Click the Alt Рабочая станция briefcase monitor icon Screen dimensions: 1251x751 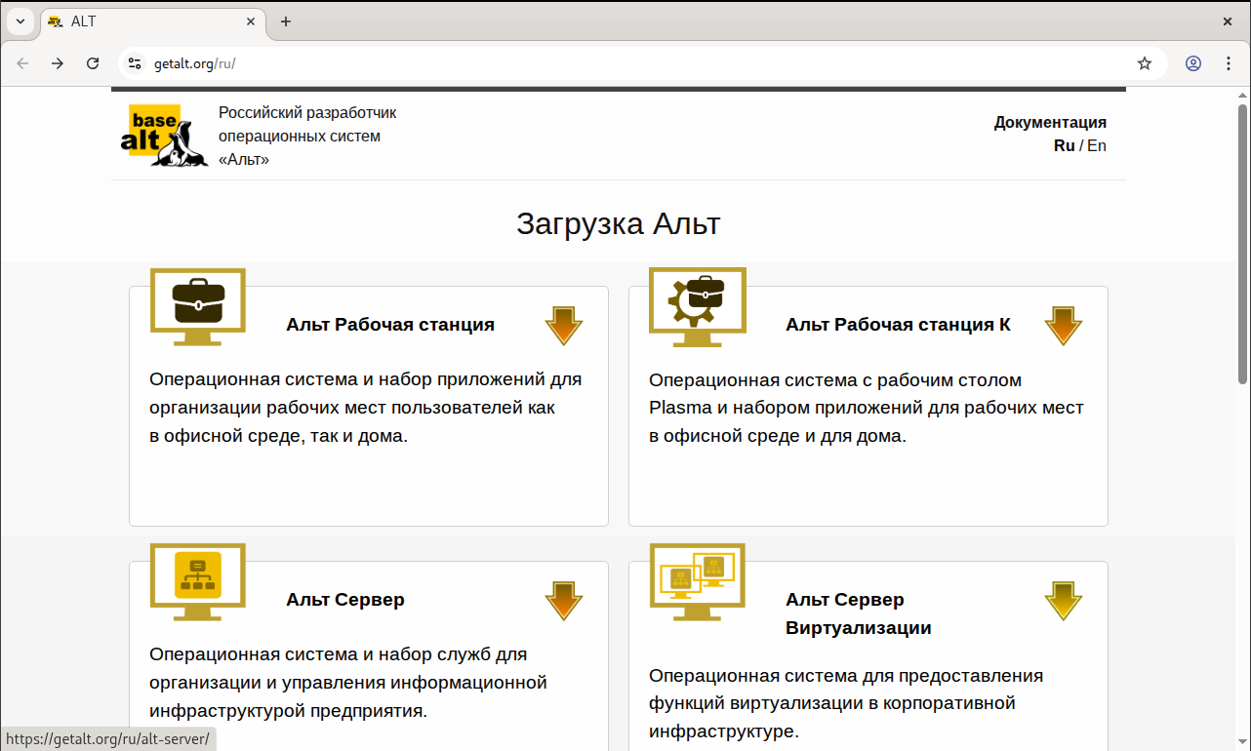coord(198,305)
